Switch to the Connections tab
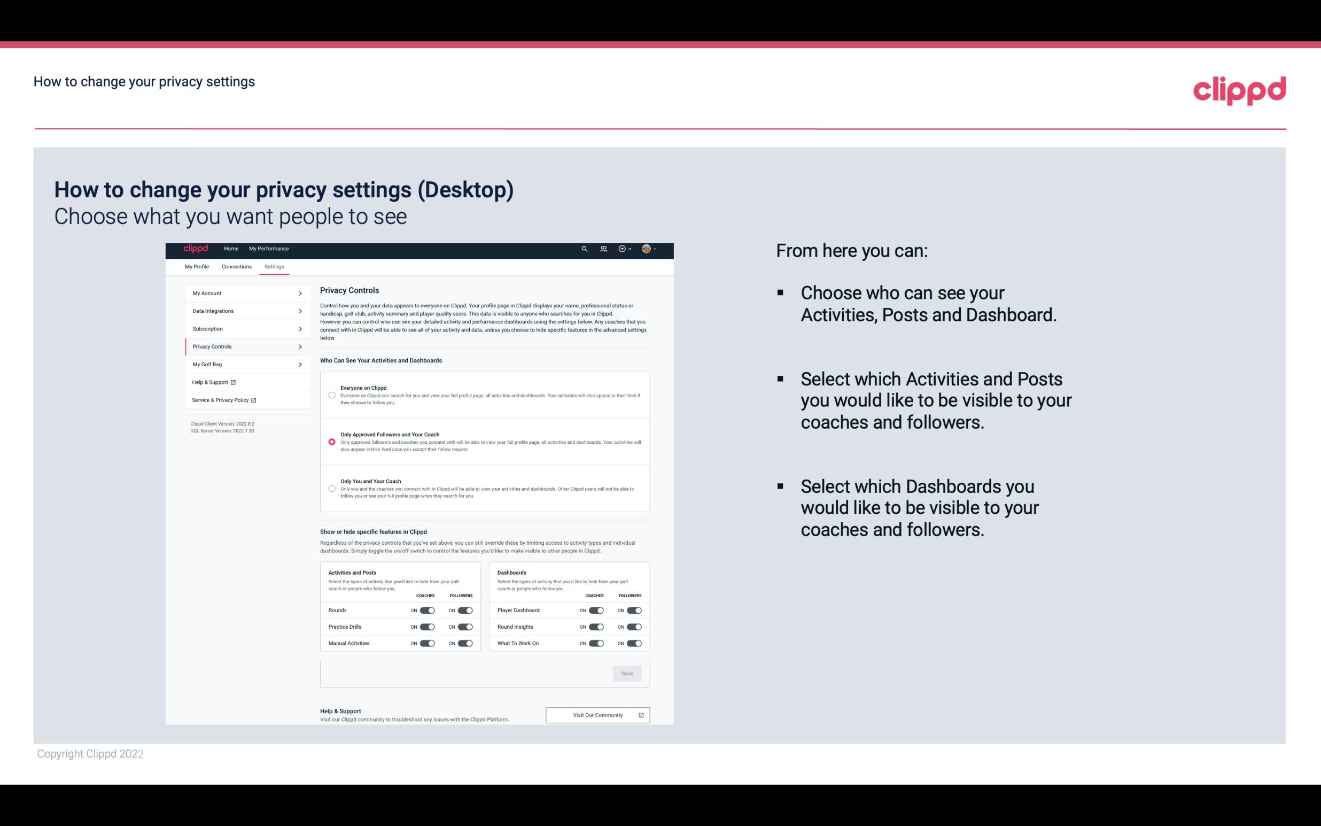Viewport: 1321px width, 826px height. [x=236, y=266]
